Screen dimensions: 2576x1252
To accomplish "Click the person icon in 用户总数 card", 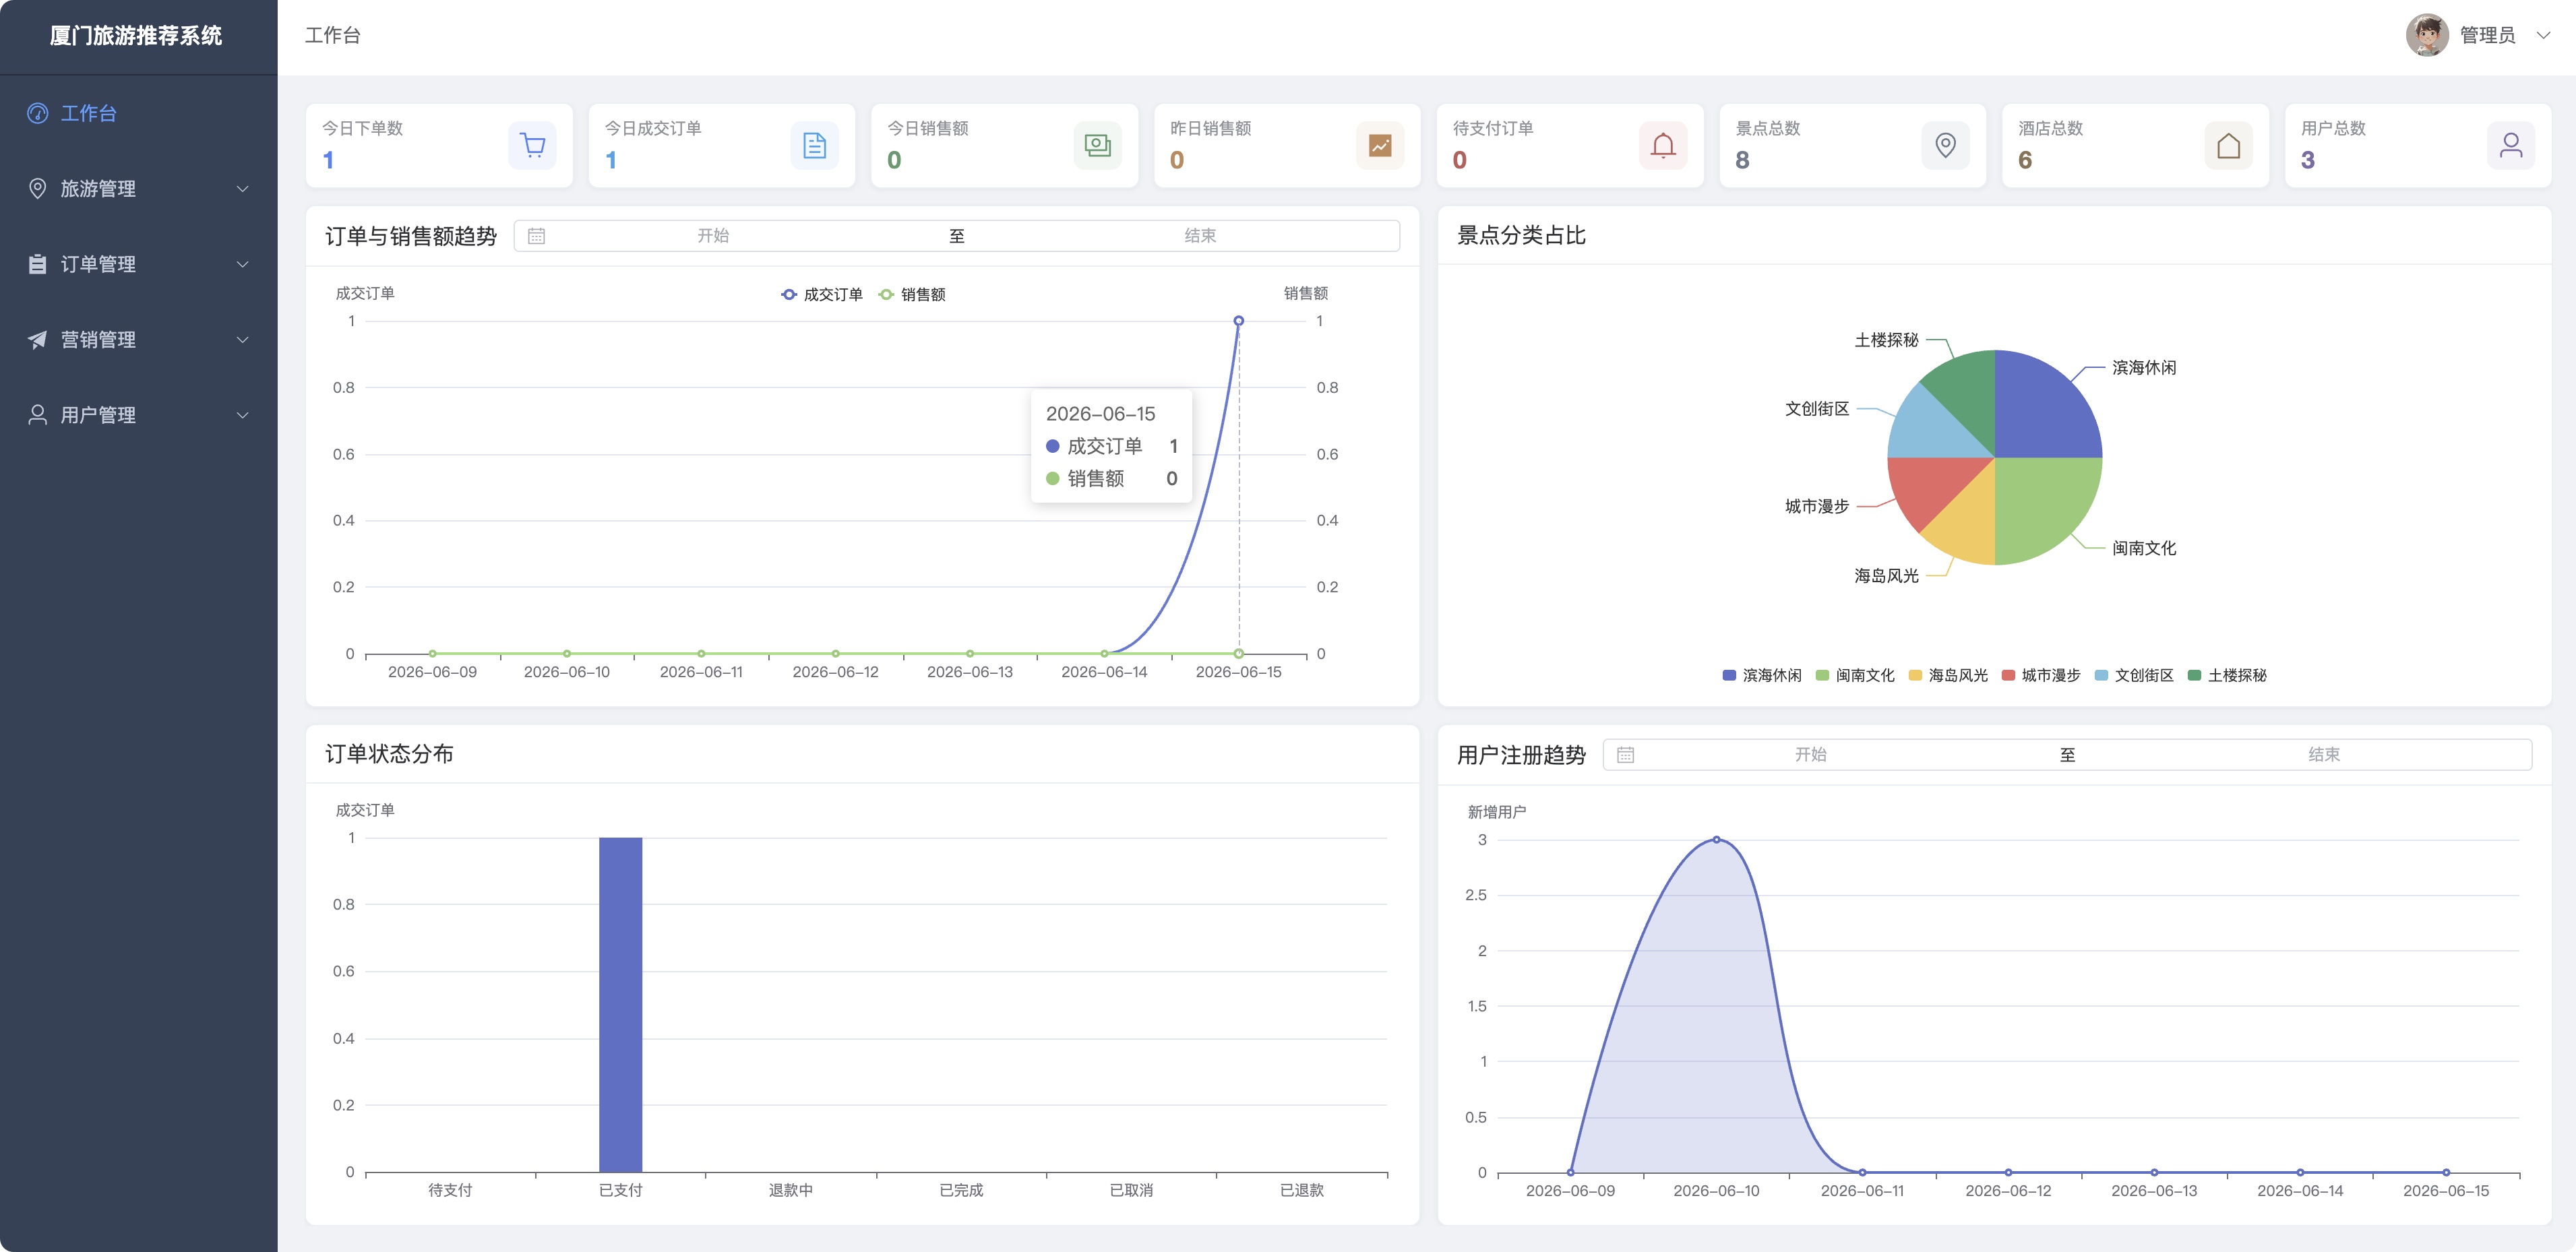I will point(2511,146).
